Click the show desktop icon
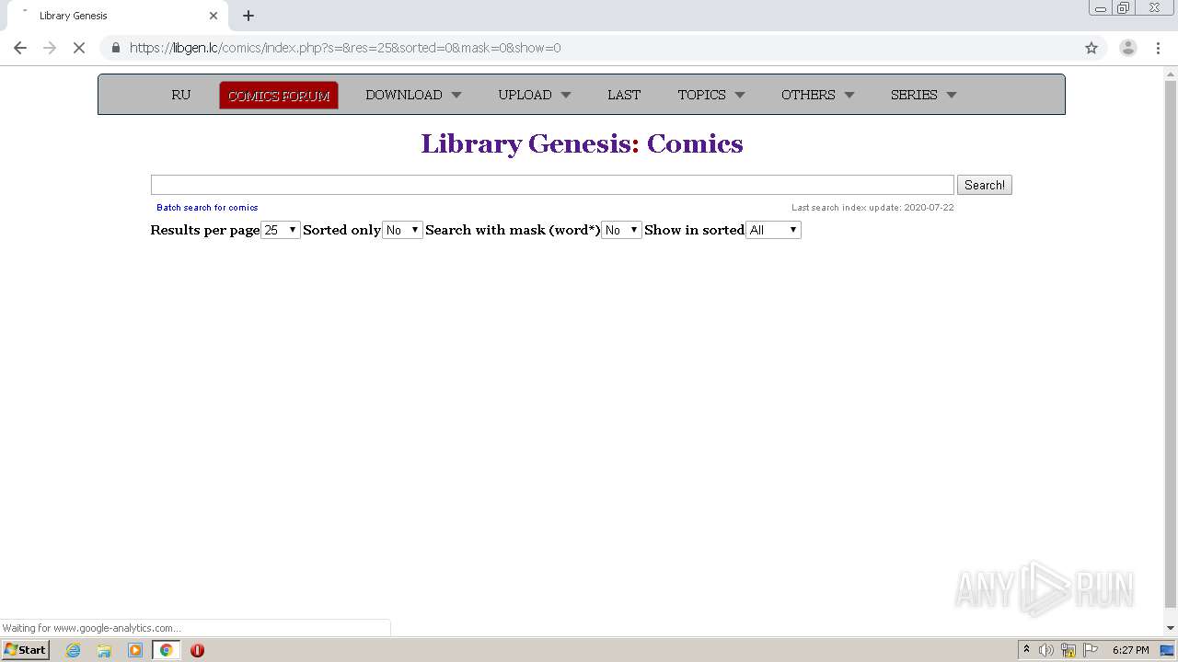Screen dimensions: 1178x662 coord(1168,650)
